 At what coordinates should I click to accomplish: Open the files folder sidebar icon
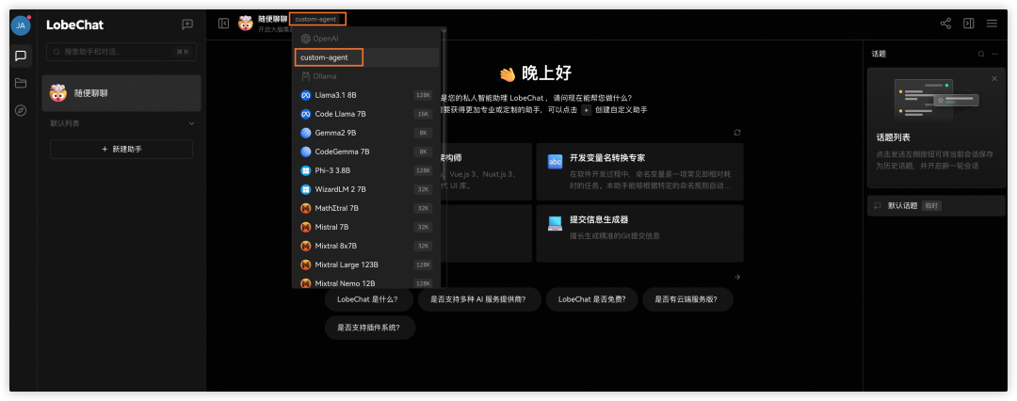pos(21,83)
